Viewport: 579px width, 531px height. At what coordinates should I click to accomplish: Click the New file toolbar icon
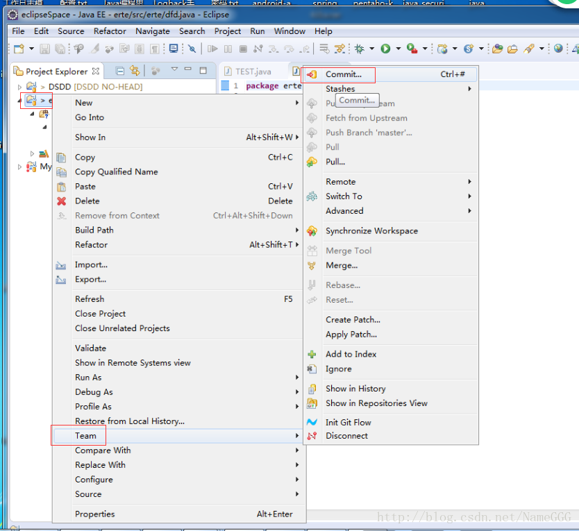pyautogui.click(x=19, y=49)
